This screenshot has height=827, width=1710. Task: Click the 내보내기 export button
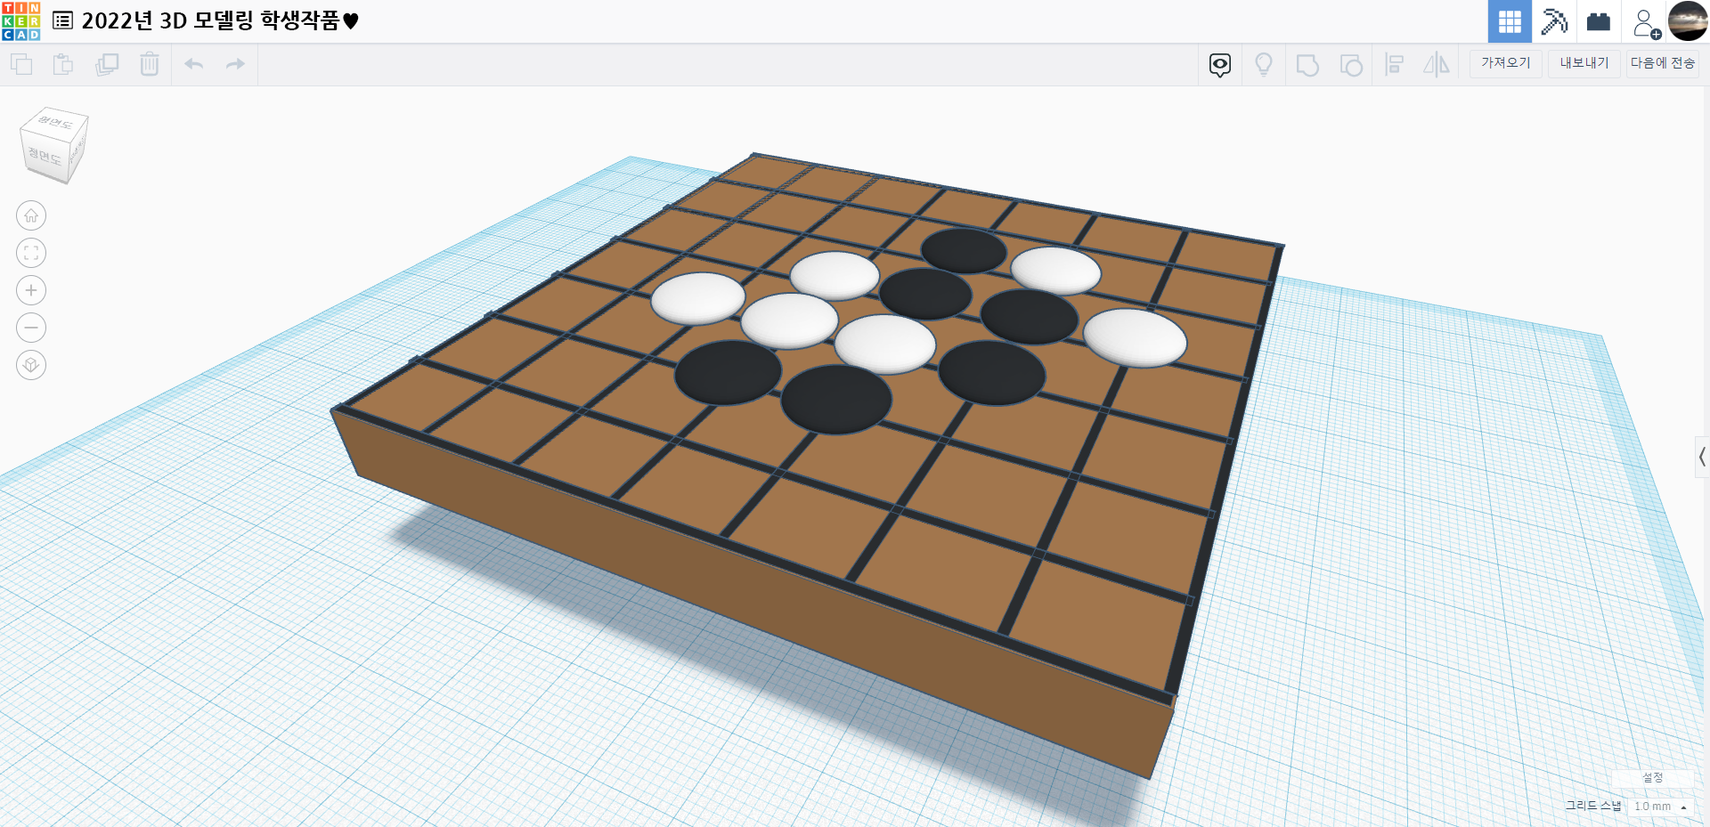pyautogui.click(x=1584, y=63)
